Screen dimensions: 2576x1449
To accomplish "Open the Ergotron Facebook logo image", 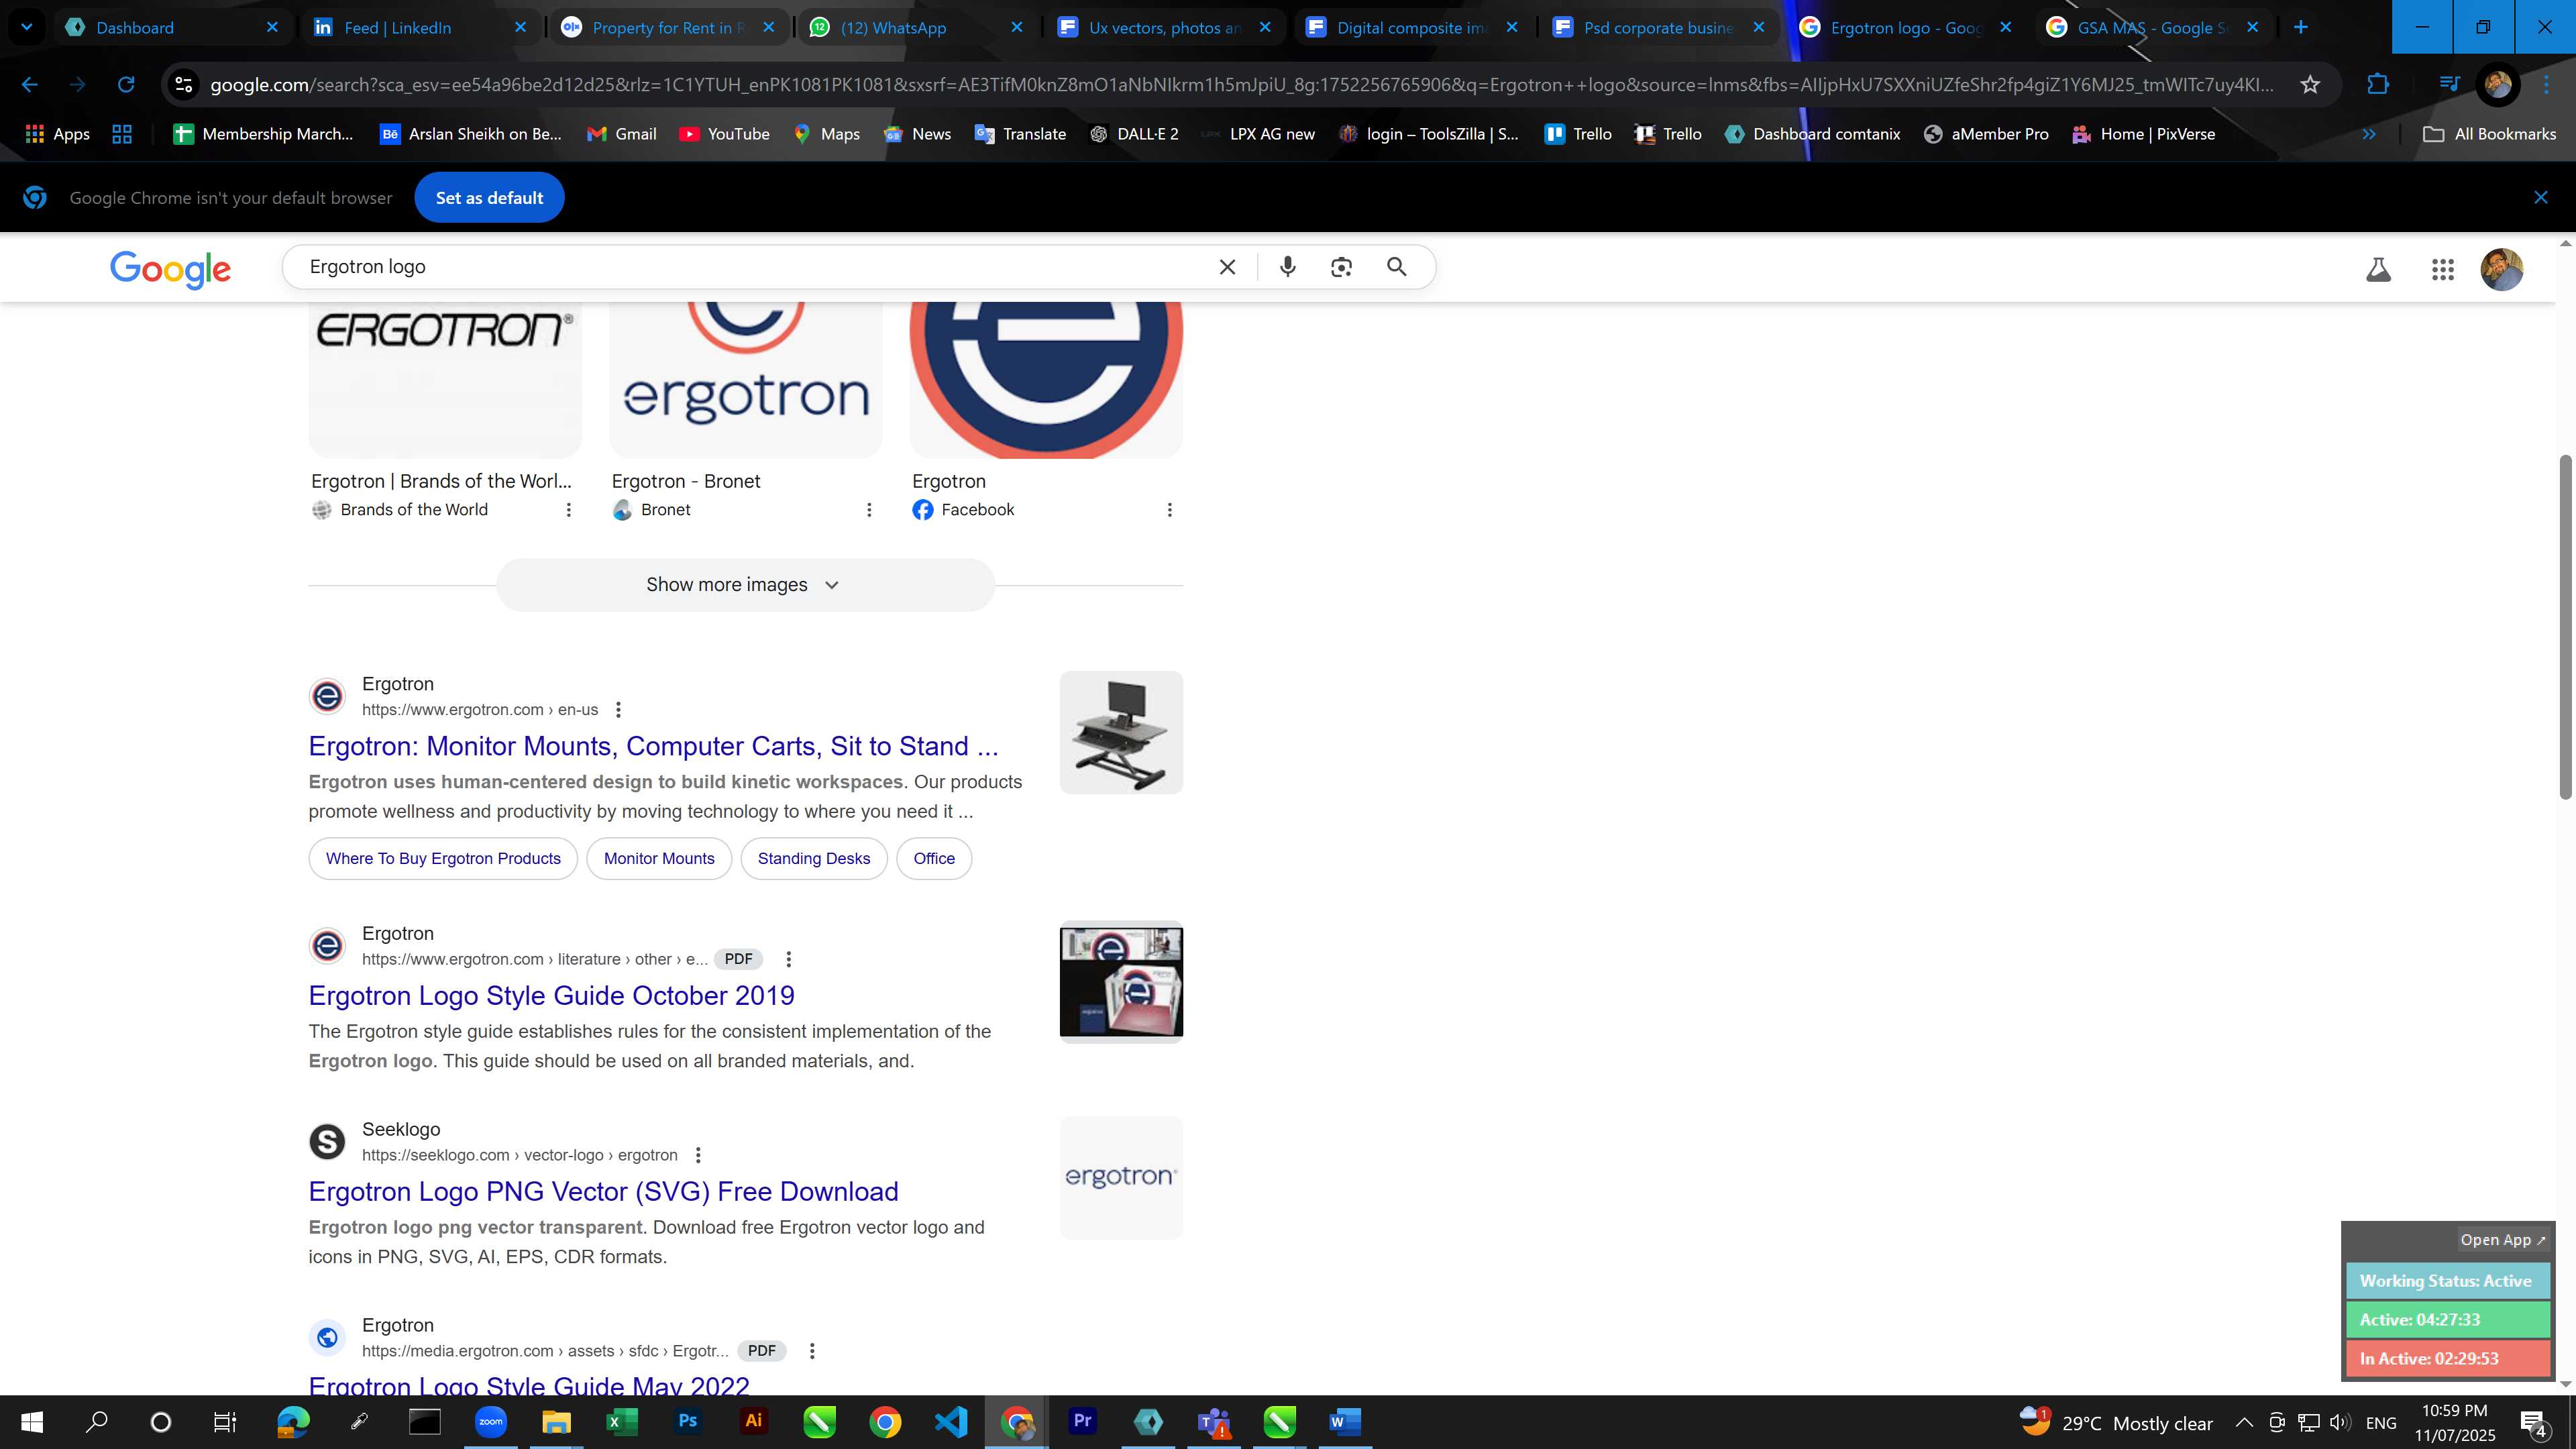I will point(1046,380).
